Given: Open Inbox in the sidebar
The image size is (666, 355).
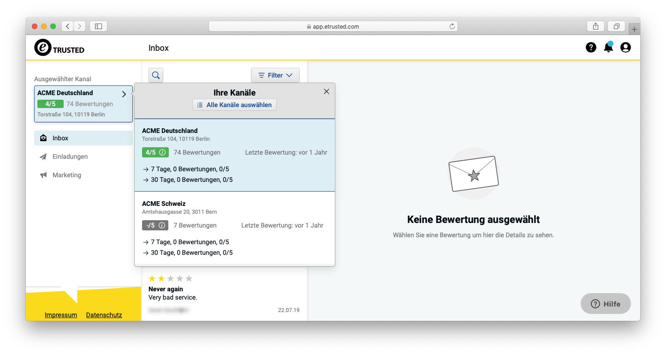Looking at the screenshot, I should pyautogui.click(x=83, y=138).
